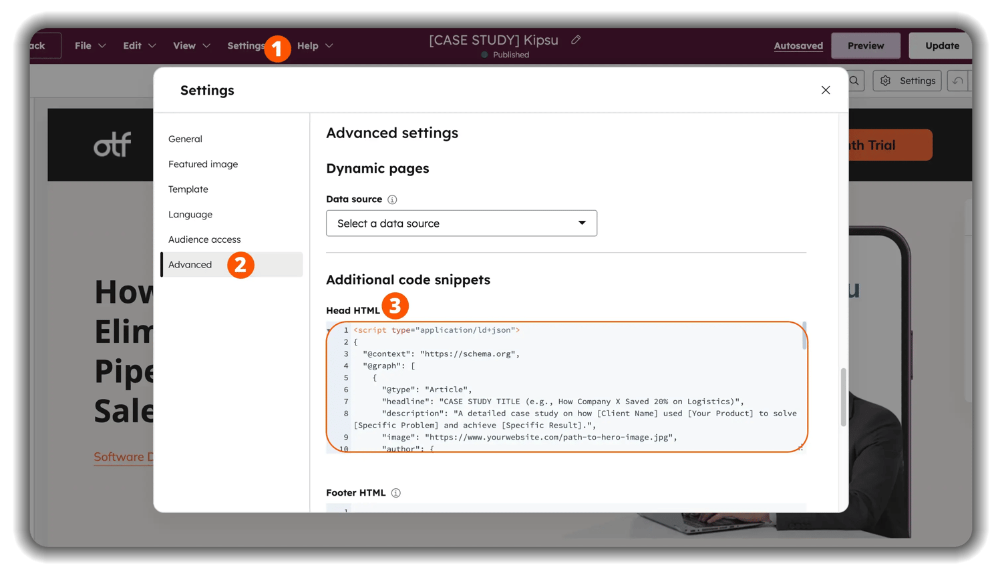Click the Update button
1002x575 pixels.
(x=941, y=45)
